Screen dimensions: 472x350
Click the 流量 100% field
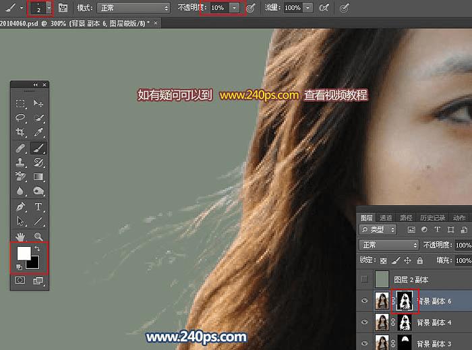293,8
